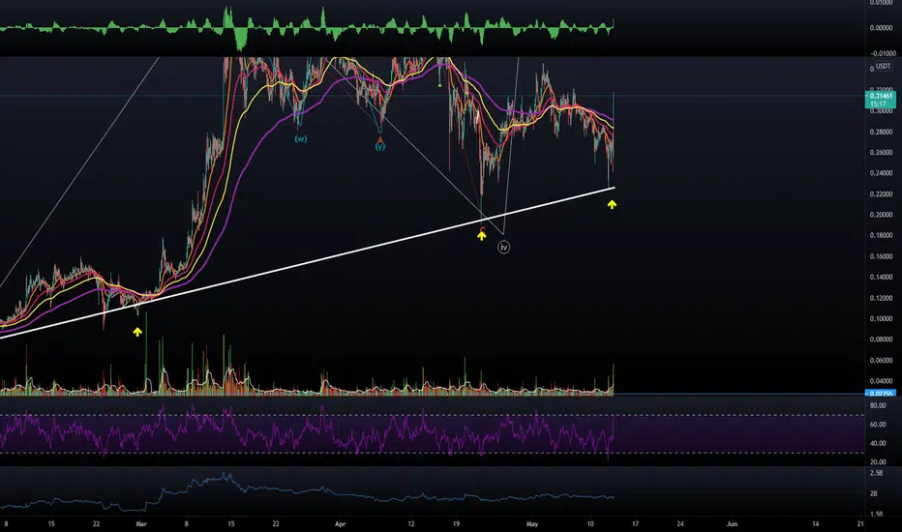
Task: Click the Mar date on time axis
Action: (141, 524)
